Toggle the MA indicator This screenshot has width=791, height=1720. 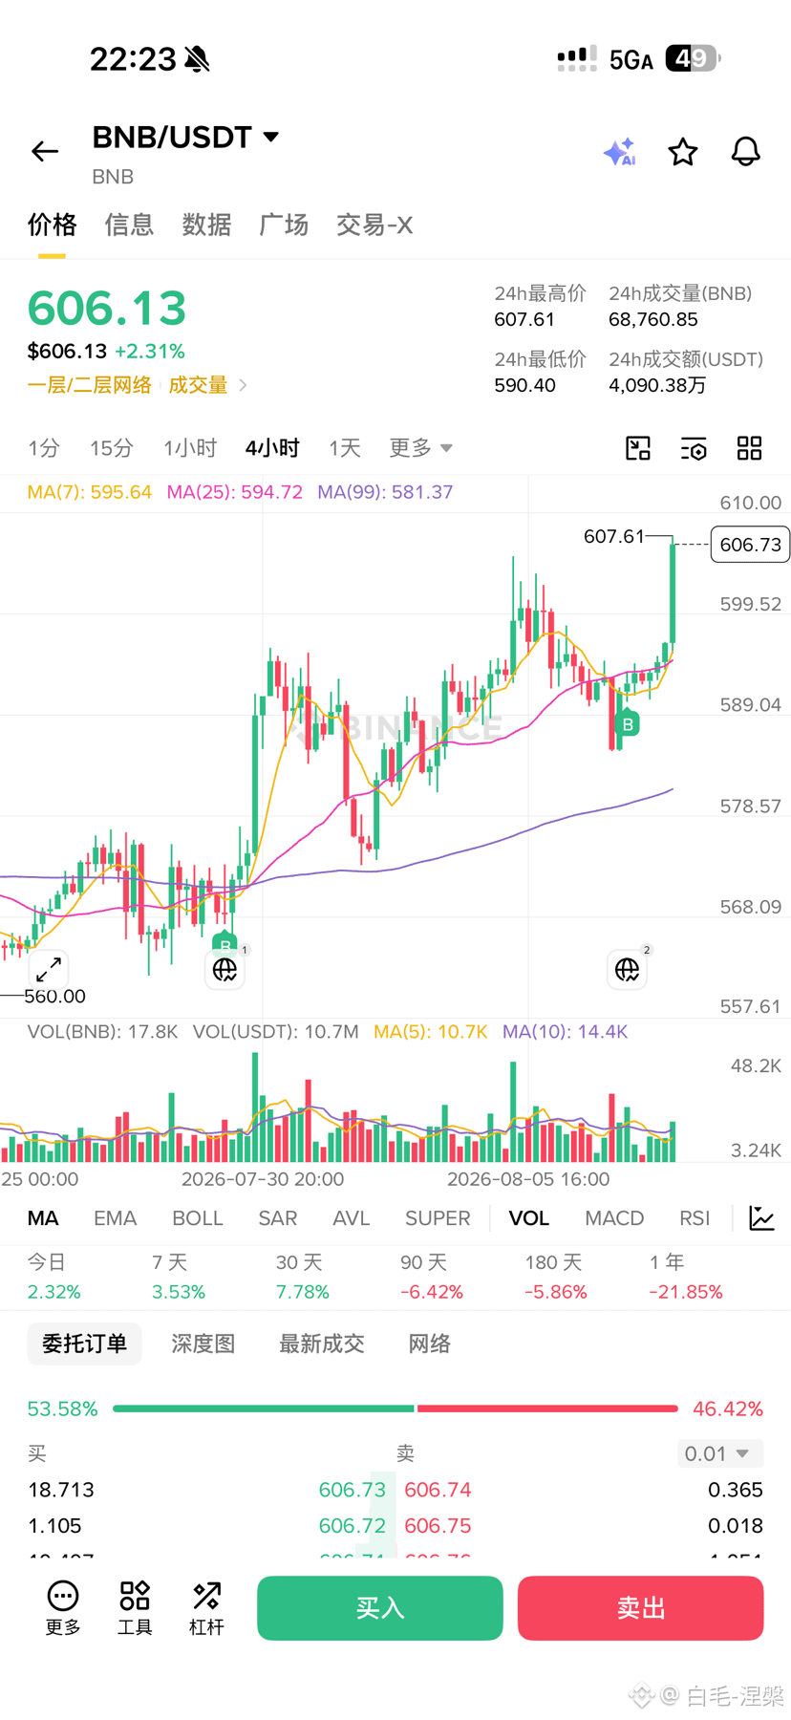coord(43,1218)
